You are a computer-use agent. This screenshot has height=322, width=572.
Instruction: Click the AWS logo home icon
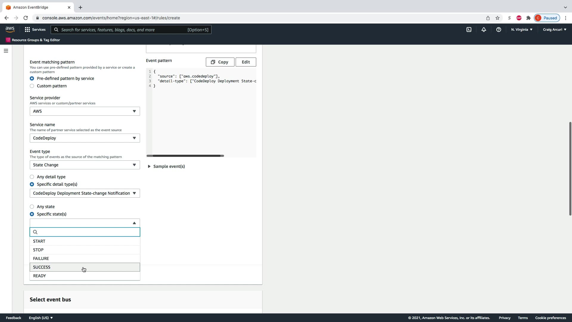coord(10,30)
